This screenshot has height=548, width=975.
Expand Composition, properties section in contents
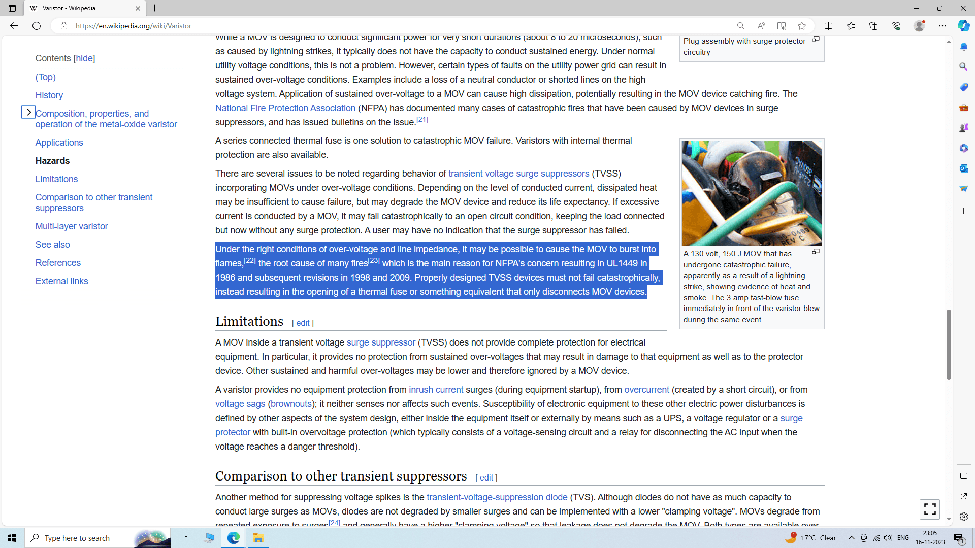point(28,112)
